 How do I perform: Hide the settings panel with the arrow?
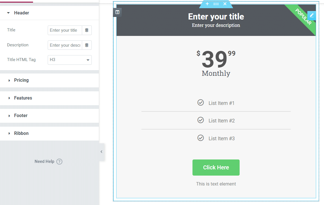click(x=101, y=152)
